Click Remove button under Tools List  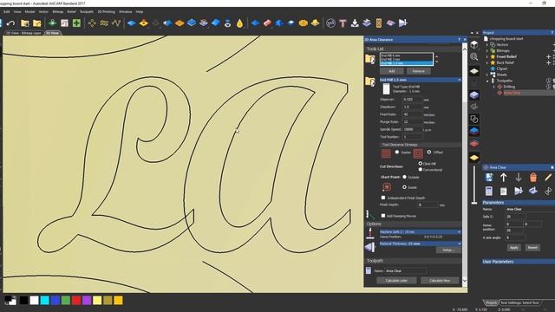tap(418, 71)
